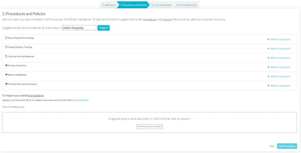Open the Product Delivery Tracking title

[20, 47]
